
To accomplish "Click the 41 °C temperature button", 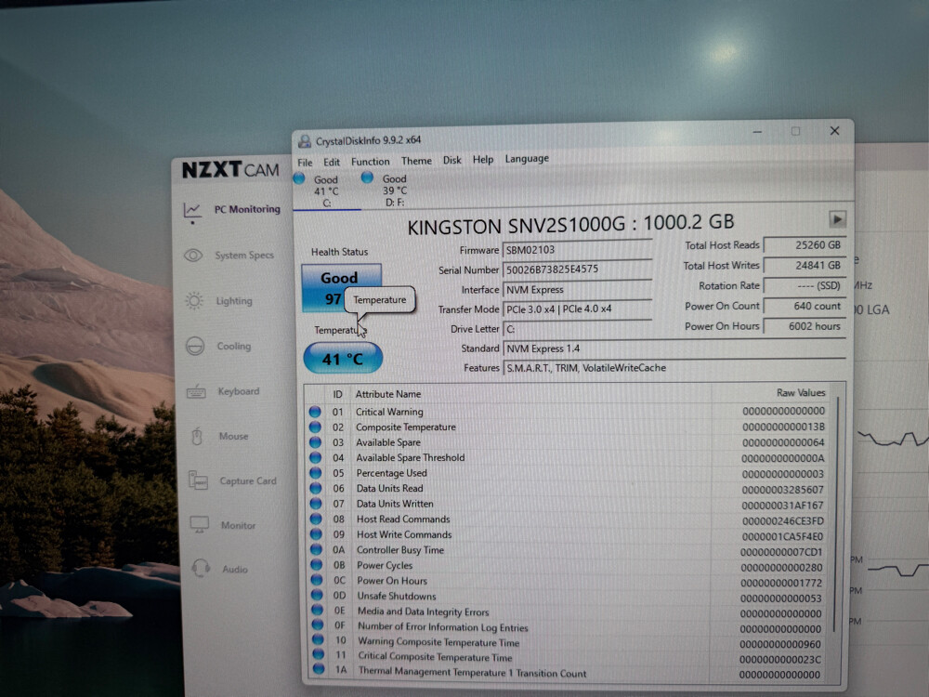I will click(343, 359).
